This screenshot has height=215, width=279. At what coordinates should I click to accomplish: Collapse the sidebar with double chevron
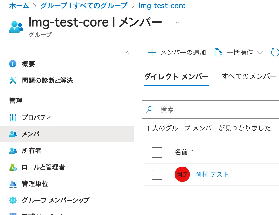click(x=128, y=53)
